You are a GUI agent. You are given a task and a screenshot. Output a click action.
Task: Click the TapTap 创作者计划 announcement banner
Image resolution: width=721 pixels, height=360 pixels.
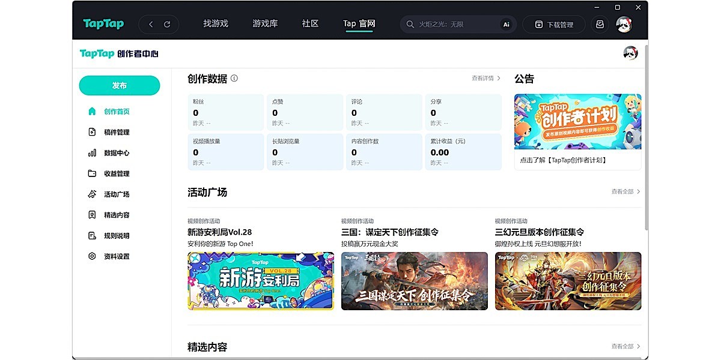tap(577, 121)
